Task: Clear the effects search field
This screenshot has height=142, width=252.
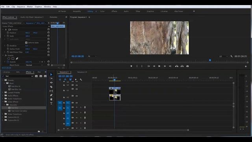Action: coord(32,76)
